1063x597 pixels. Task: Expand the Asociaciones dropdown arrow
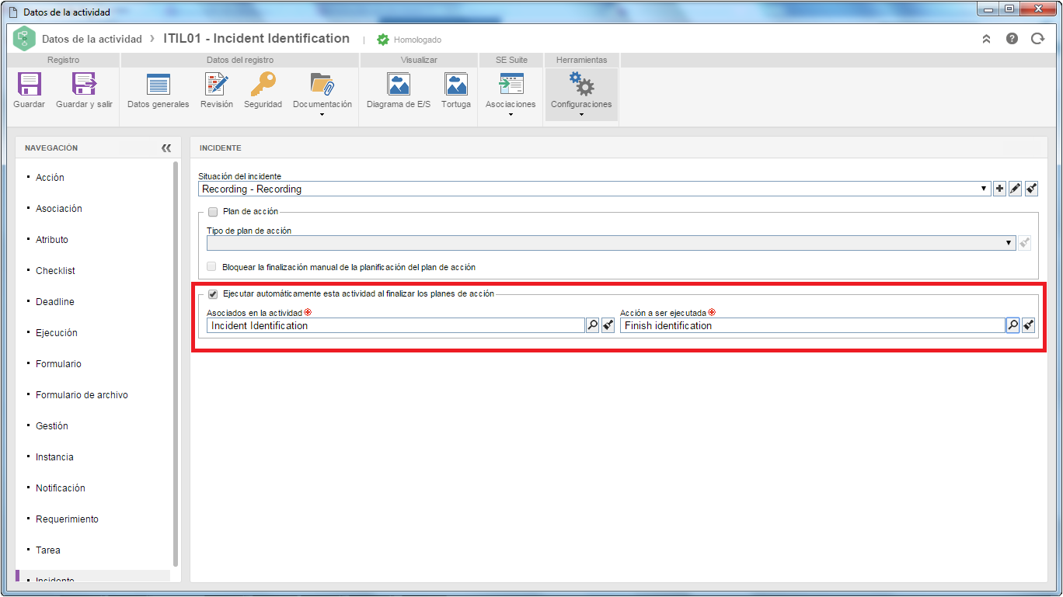(511, 115)
